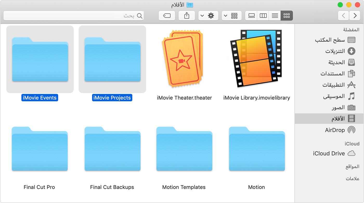Switch to column view
Image resolution: width=364 pixels, height=203 pixels.
click(x=263, y=16)
